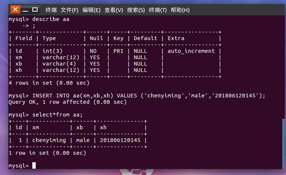Minimize the terminal window
Image resolution: width=286 pixels, height=175 pixels.
(25, 10)
